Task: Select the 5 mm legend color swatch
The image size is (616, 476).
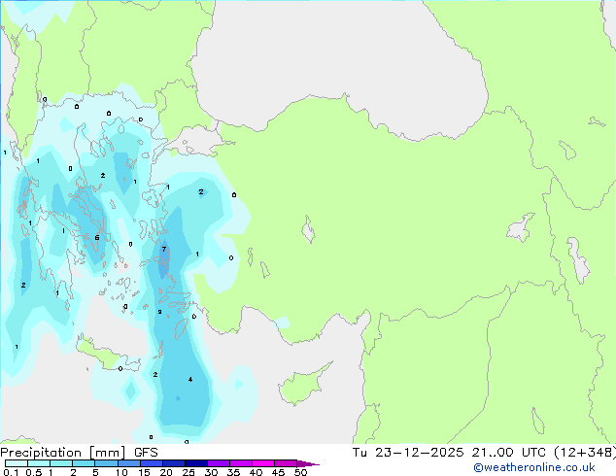Action: click(106, 463)
